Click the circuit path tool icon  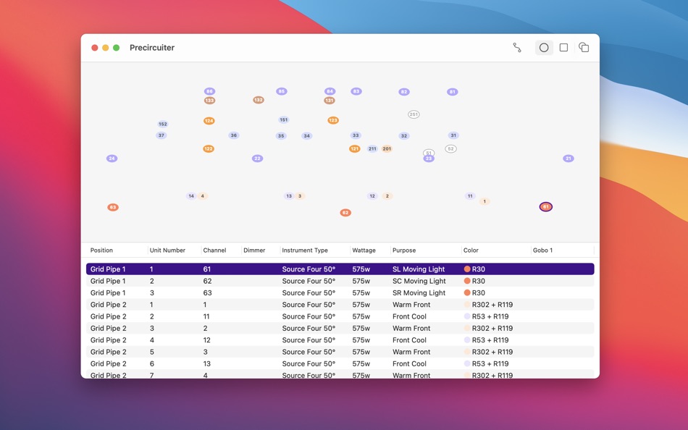[517, 47]
